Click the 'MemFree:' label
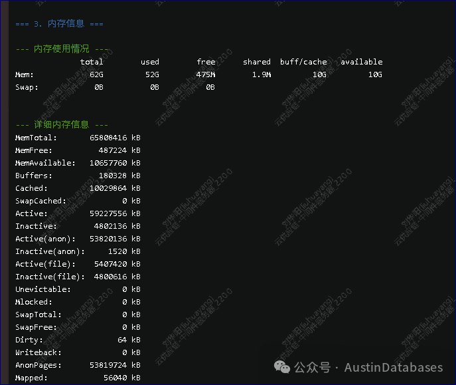This screenshot has height=385, width=456. pos(33,150)
